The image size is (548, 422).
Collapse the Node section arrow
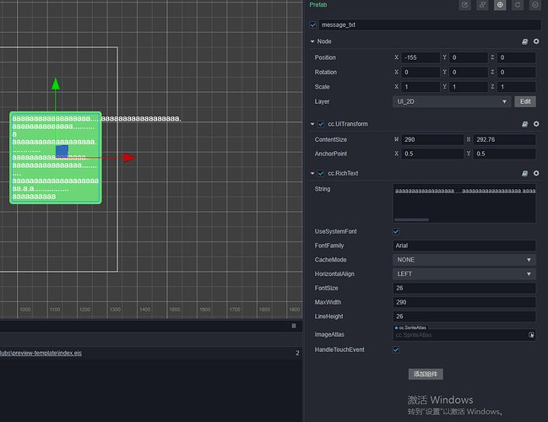[x=312, y=41]
